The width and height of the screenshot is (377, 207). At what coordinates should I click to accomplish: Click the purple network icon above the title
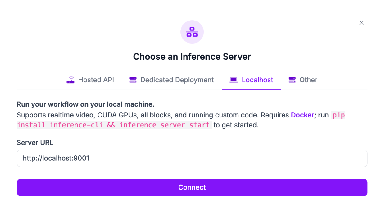(x=192, y=32)
